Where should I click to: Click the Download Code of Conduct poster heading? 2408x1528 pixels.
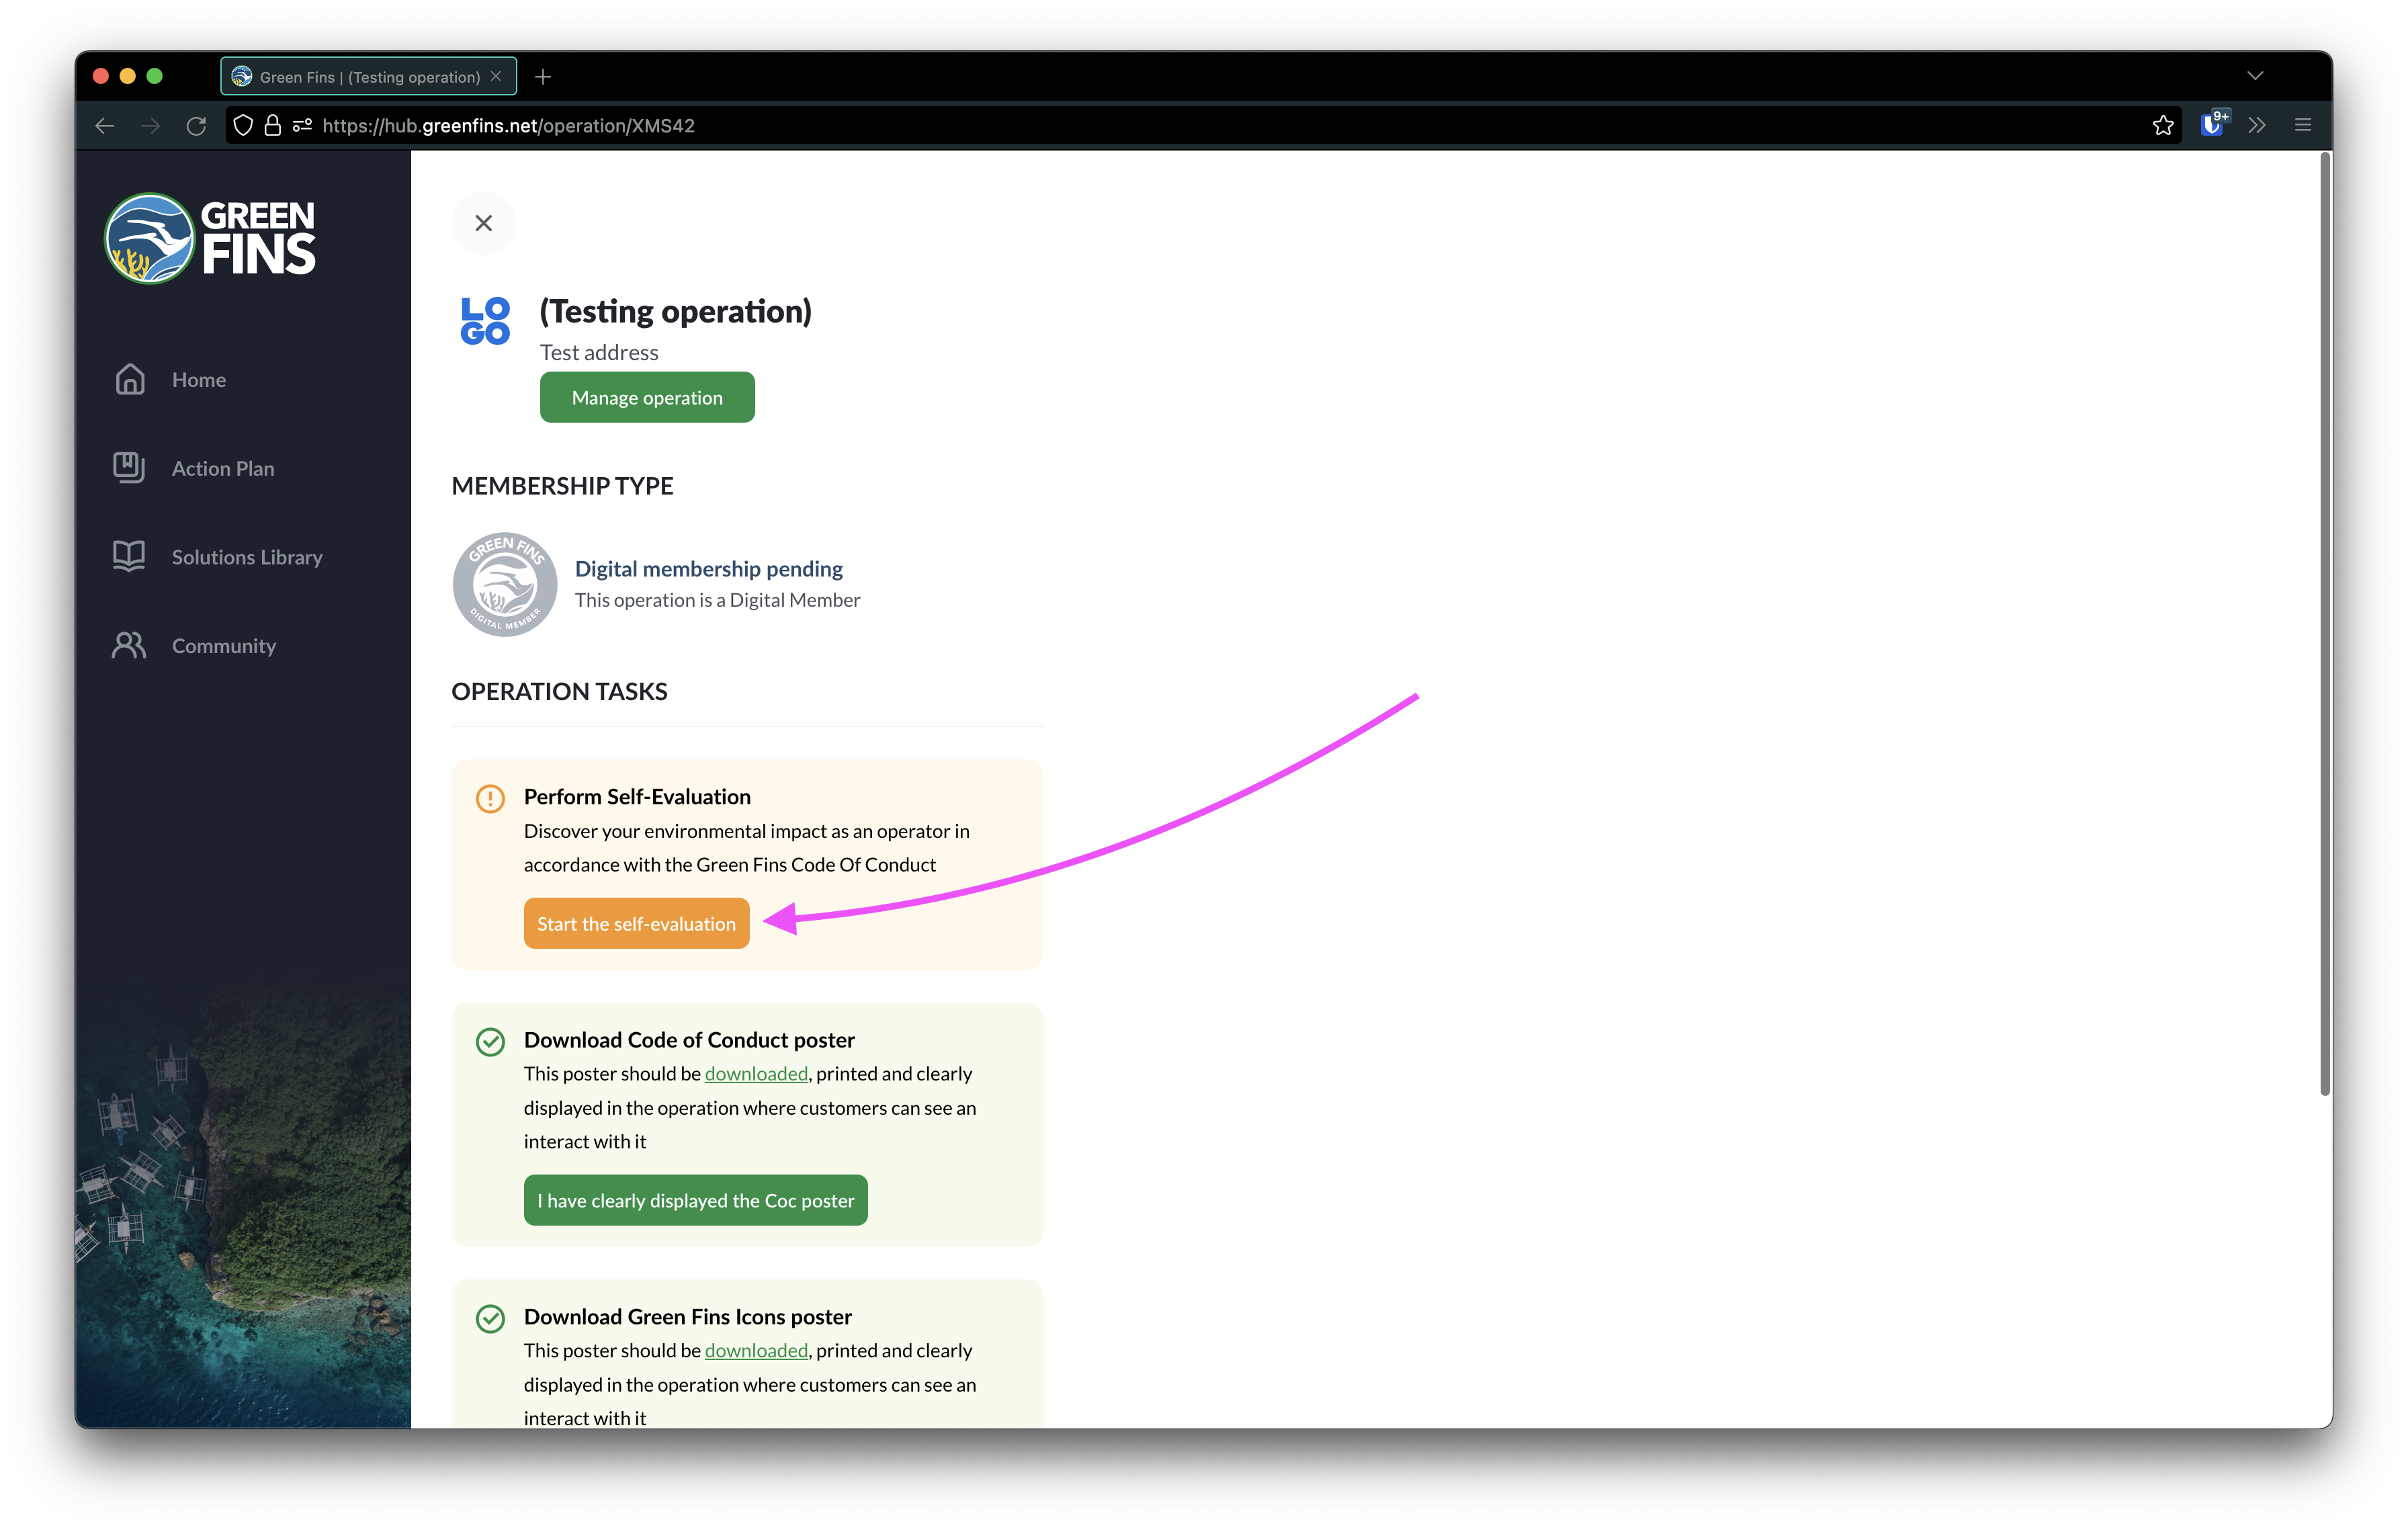coord(689,1039)
